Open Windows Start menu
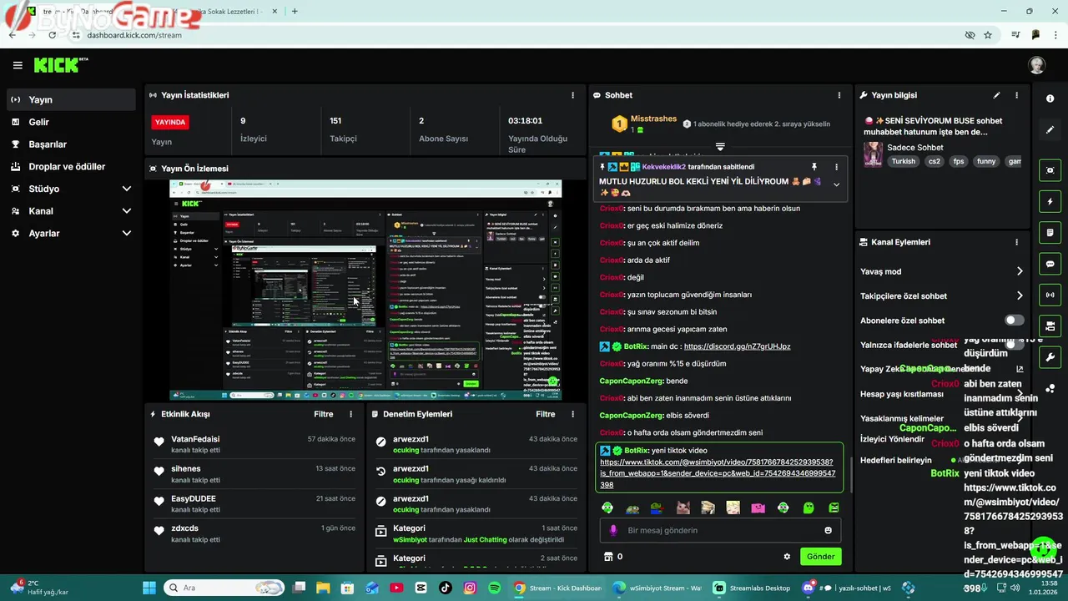This screenshot has height=601, width=1068. (x=149, y=588)
